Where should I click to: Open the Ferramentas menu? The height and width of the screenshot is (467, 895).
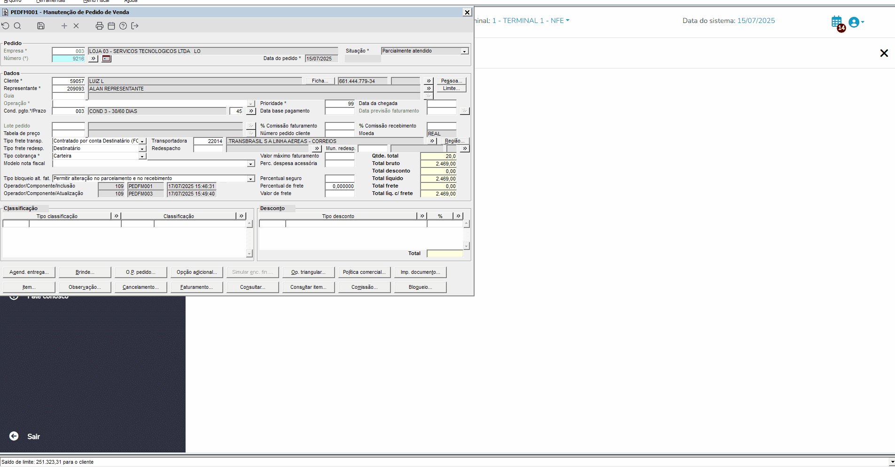[51, 1]
